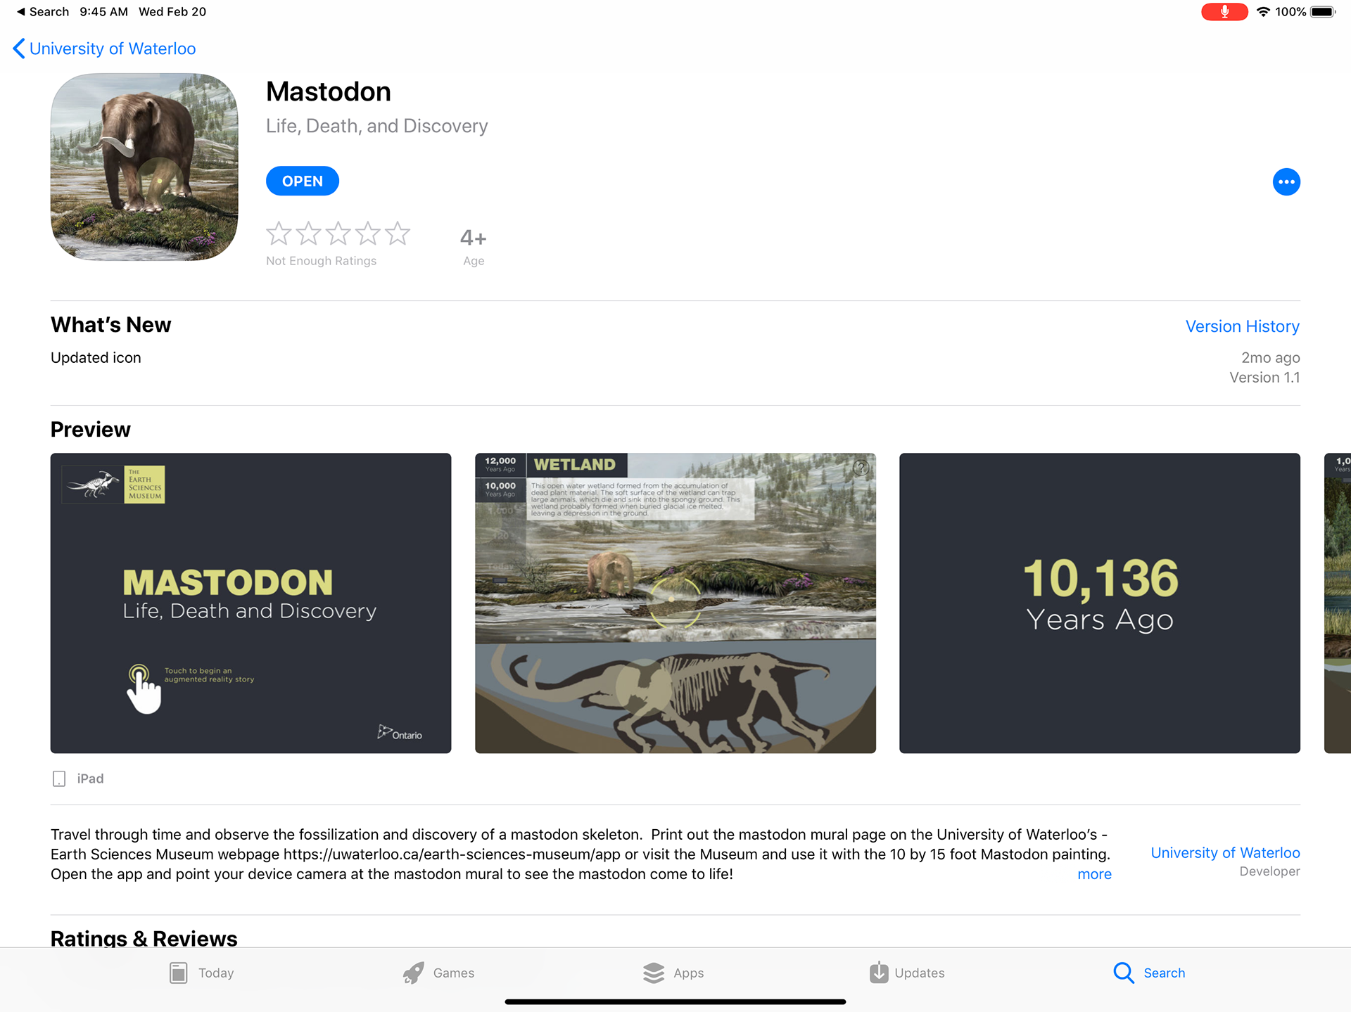The width and height of the screenshot is (1351, 1012).
Task: Tap the 9:45 AM clock
Action: (104, 12)
